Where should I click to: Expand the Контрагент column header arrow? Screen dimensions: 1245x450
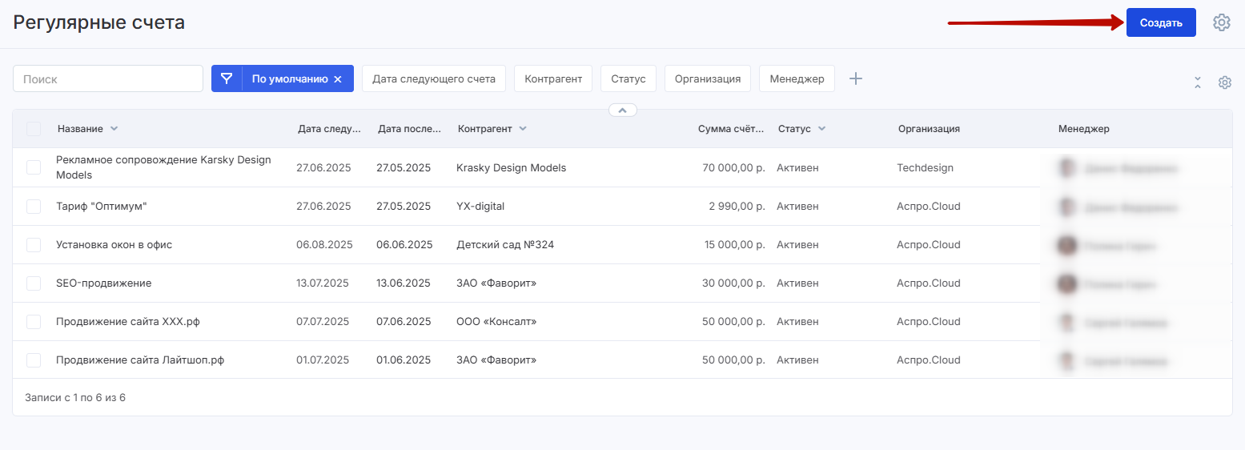point(523,129)
